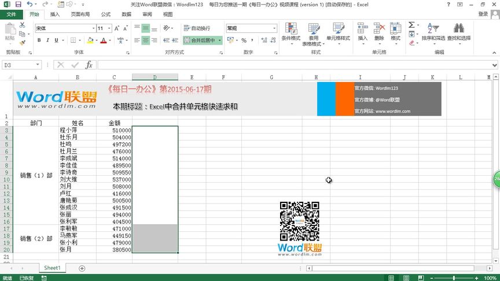Open 条件格式 conditional formatting
Viewport: 500px width, 281px height.
(291, 33)
